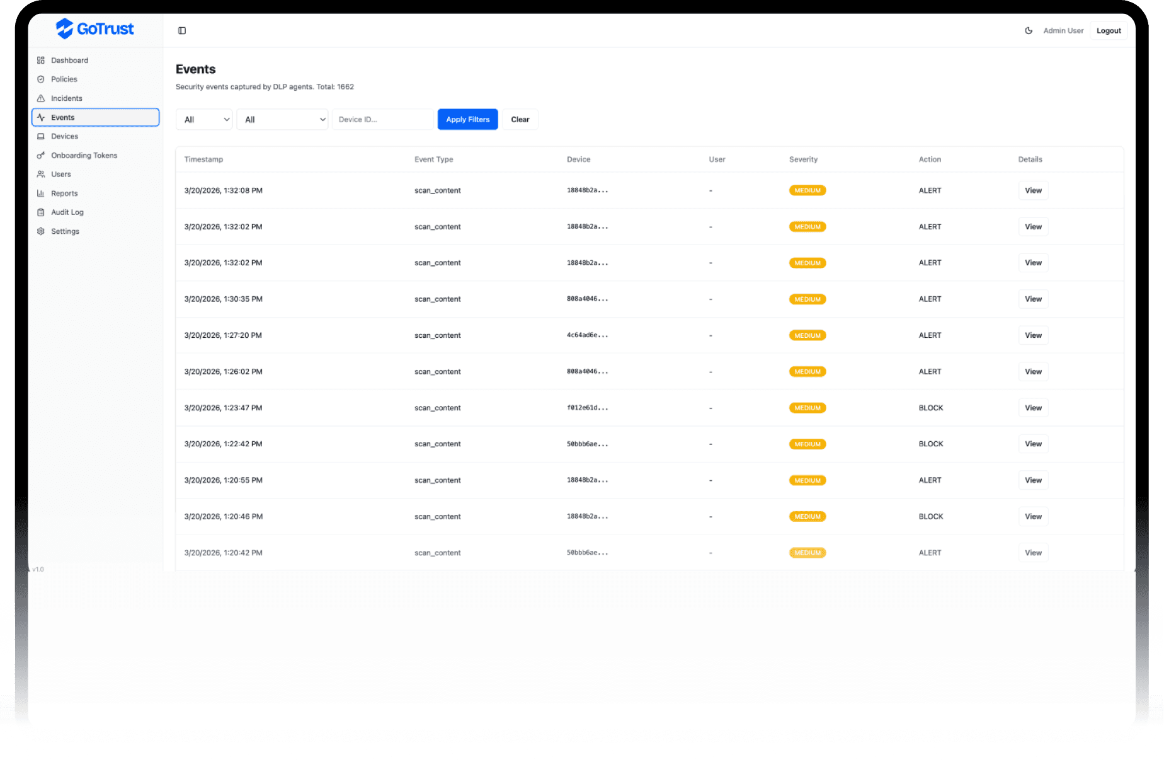Click the Policies shield icon
This screenshot has height=762, width=1164.
[x=41, y=79]
